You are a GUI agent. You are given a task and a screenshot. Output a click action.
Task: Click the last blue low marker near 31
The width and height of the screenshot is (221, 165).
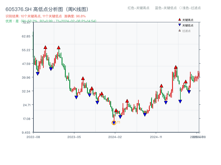(x=189, y=92)
